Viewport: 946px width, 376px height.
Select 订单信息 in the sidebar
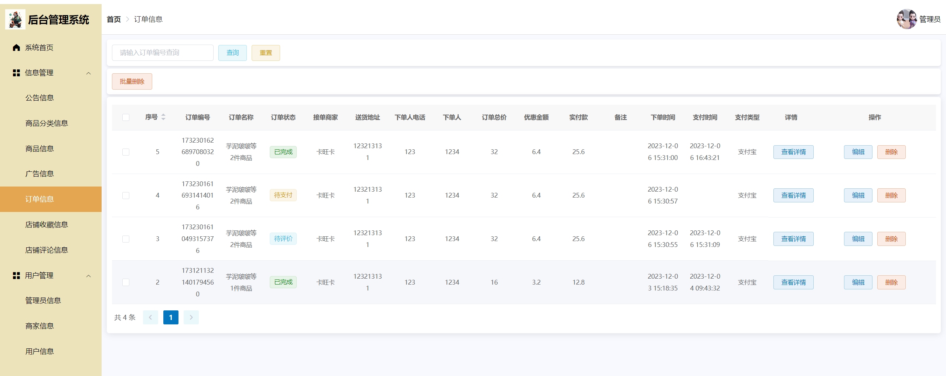coord(51,199)
